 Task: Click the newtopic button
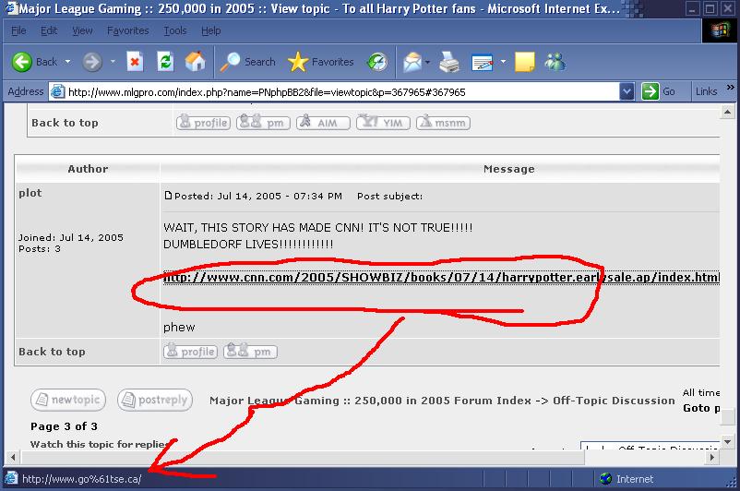click(68, 400)
